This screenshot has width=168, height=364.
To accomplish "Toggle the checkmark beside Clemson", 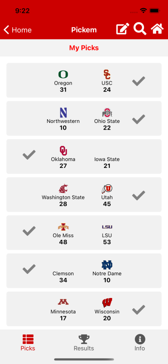I will pos(29,269).
